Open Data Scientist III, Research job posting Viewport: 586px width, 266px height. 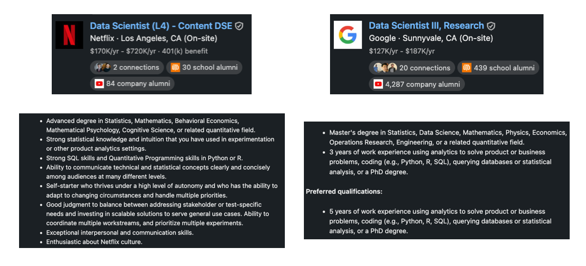(x=426, y=26)
